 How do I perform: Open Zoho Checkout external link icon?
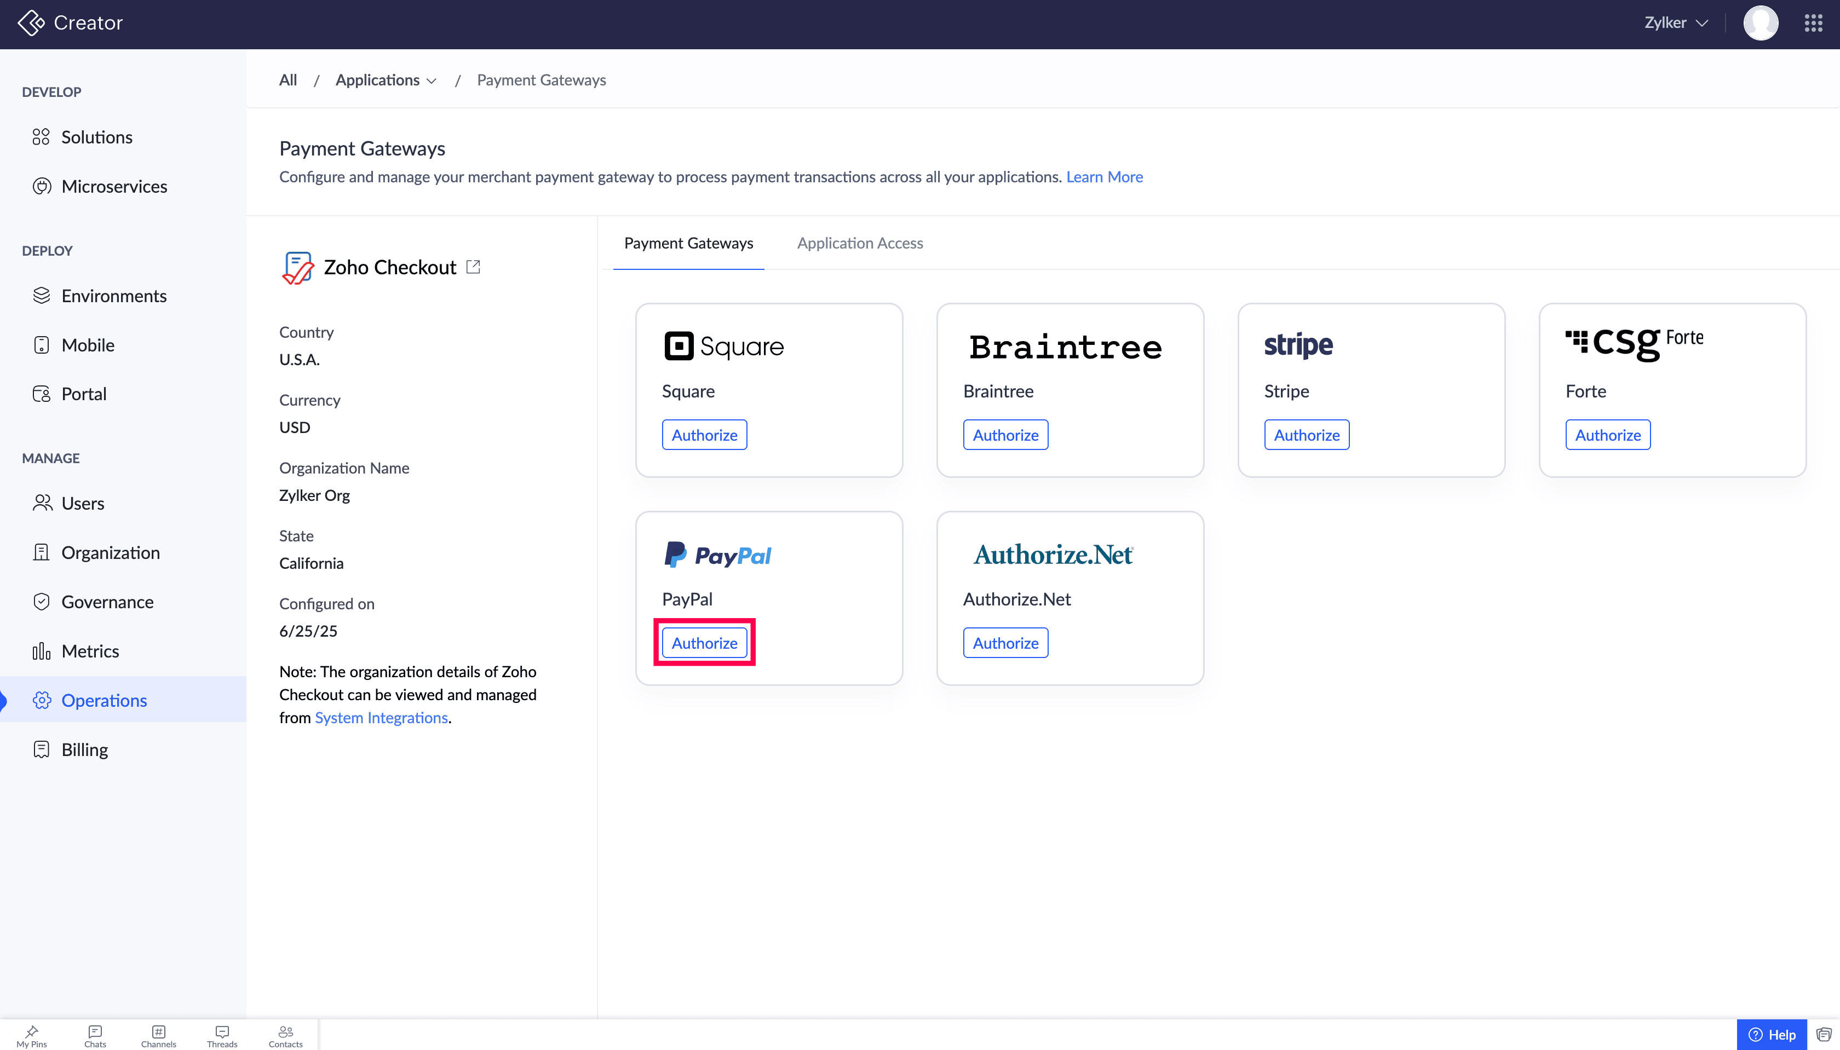(x=473, y=267)
